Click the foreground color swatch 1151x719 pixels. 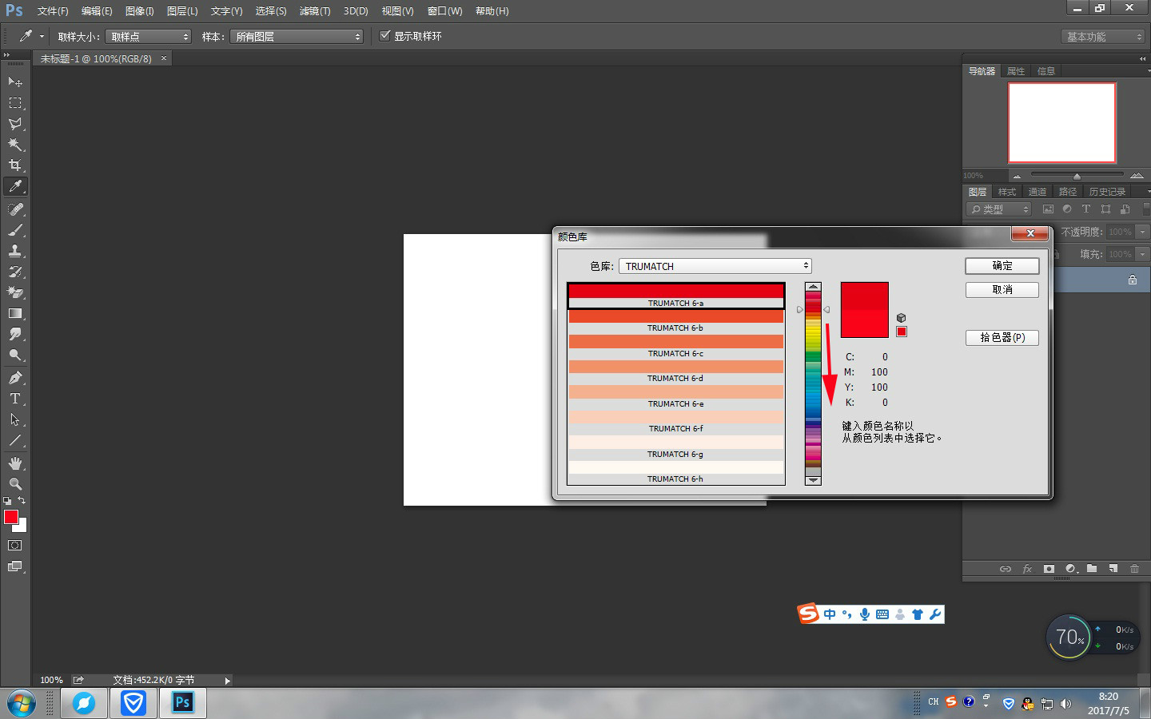pos(11,517)
